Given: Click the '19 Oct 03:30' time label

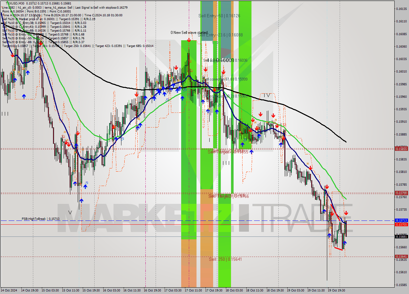Looking at the screenshot, I should (296, 290).
